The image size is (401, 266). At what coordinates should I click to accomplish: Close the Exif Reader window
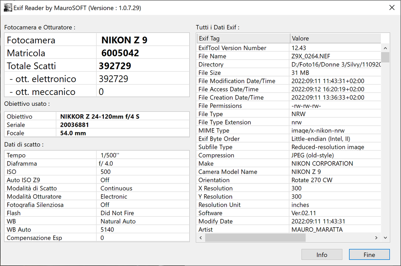(x=392, y=8)
